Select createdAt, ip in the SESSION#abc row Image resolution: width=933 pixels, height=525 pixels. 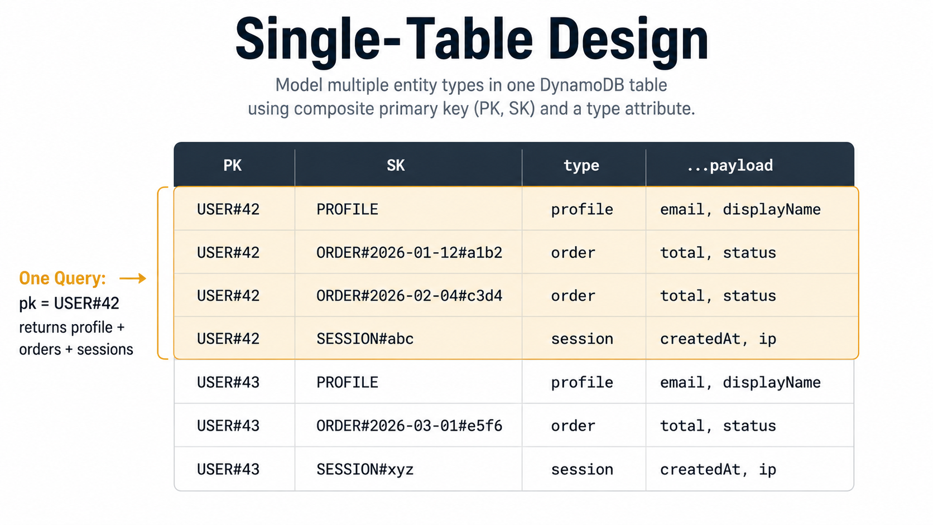(718, 339)
